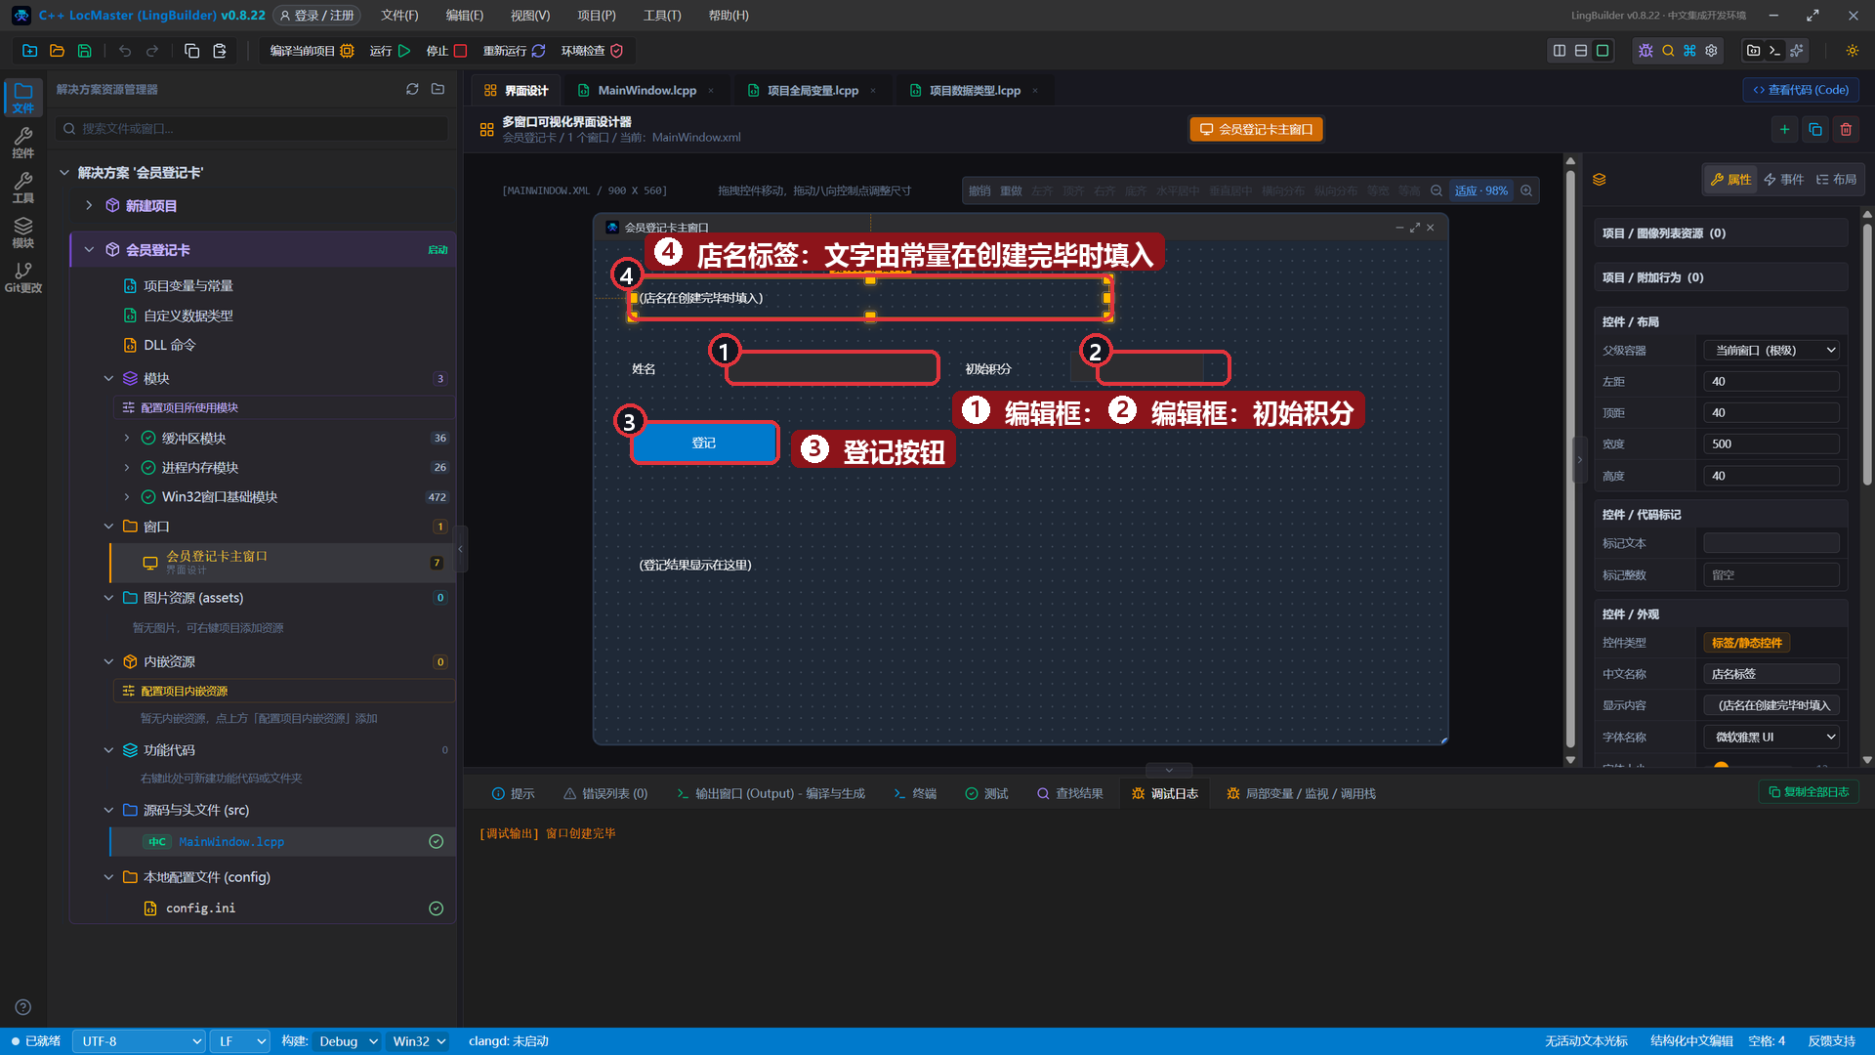The height and width of the screenshot is (1055, 1875).
Task: Expand the 缓冲区模块 tree node
Action: [127, 438]
